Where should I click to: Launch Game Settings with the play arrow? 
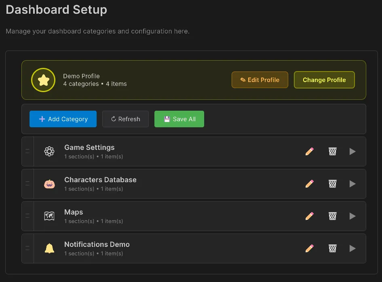(x=352, y=151)
